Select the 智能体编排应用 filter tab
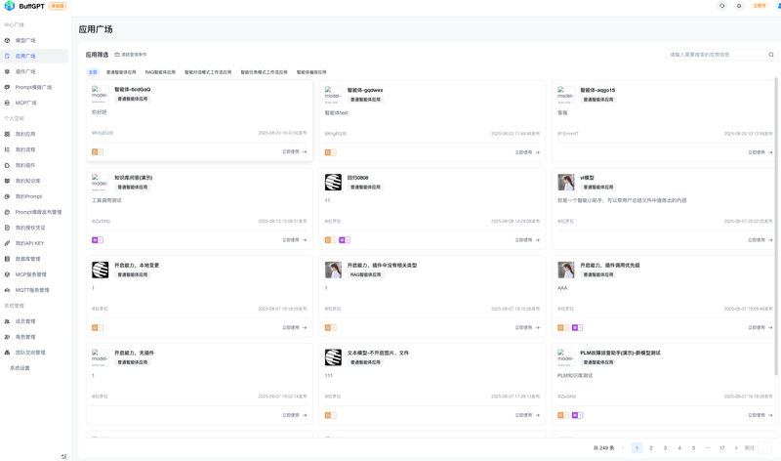The width and height of the screenshot is (781, 461). tap(311, 72)
